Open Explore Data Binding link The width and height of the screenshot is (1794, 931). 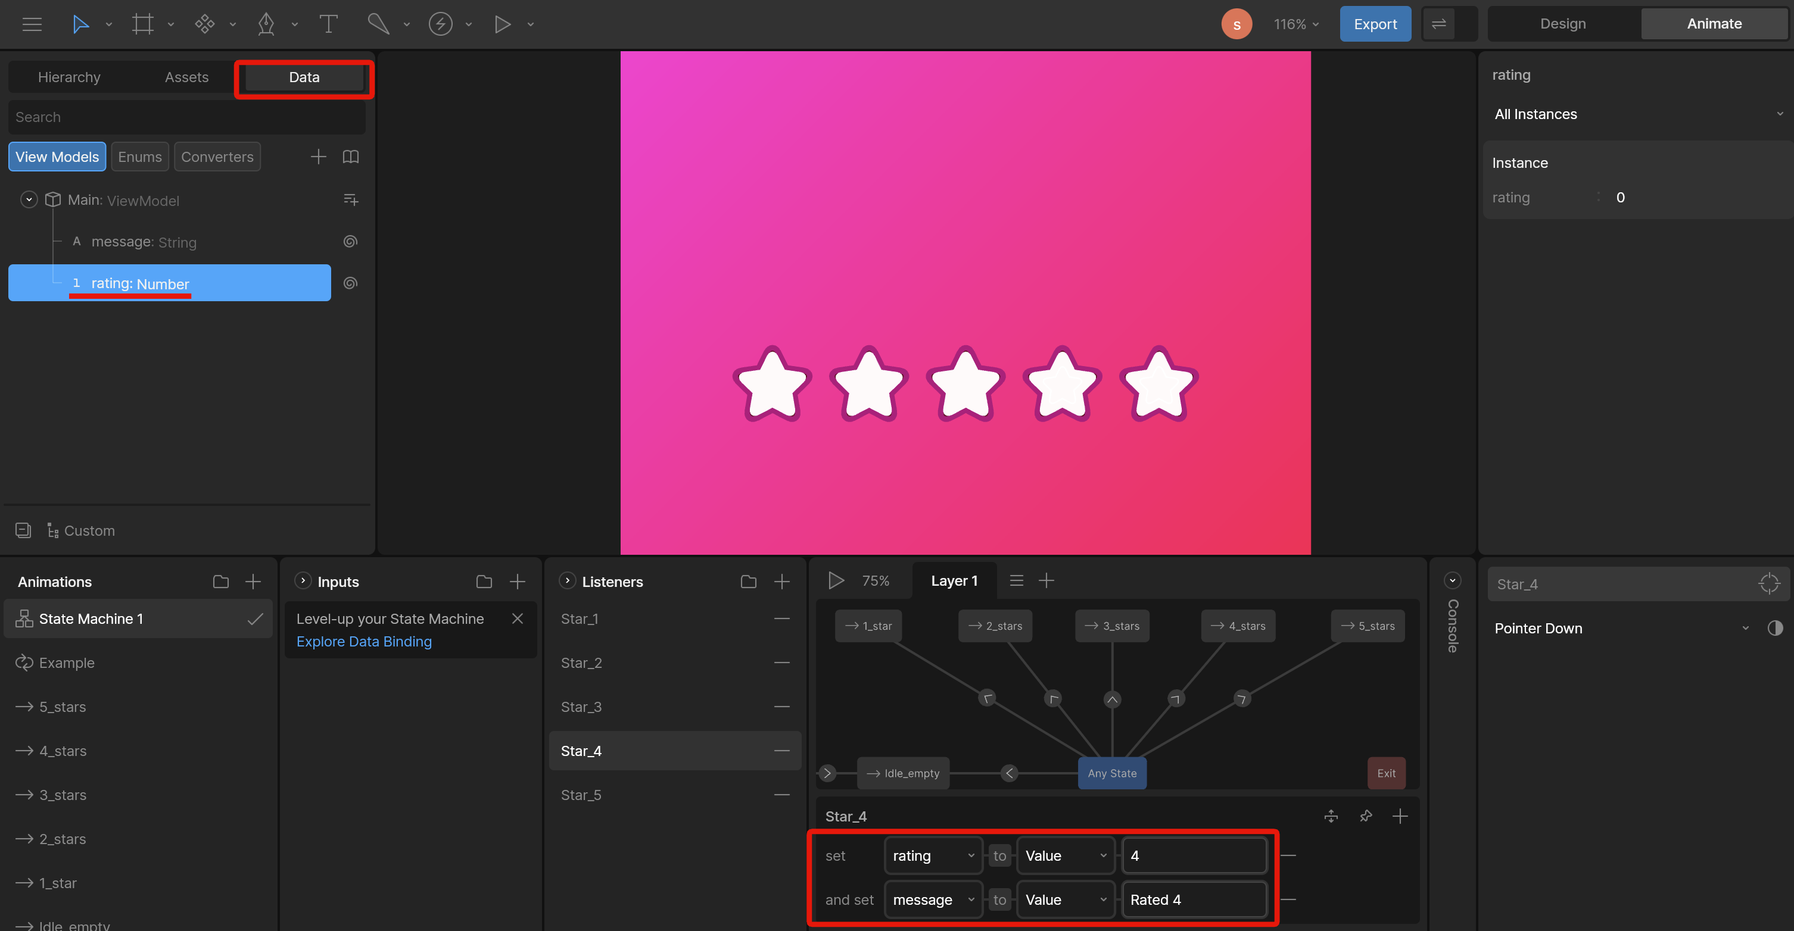coord(363,642)
